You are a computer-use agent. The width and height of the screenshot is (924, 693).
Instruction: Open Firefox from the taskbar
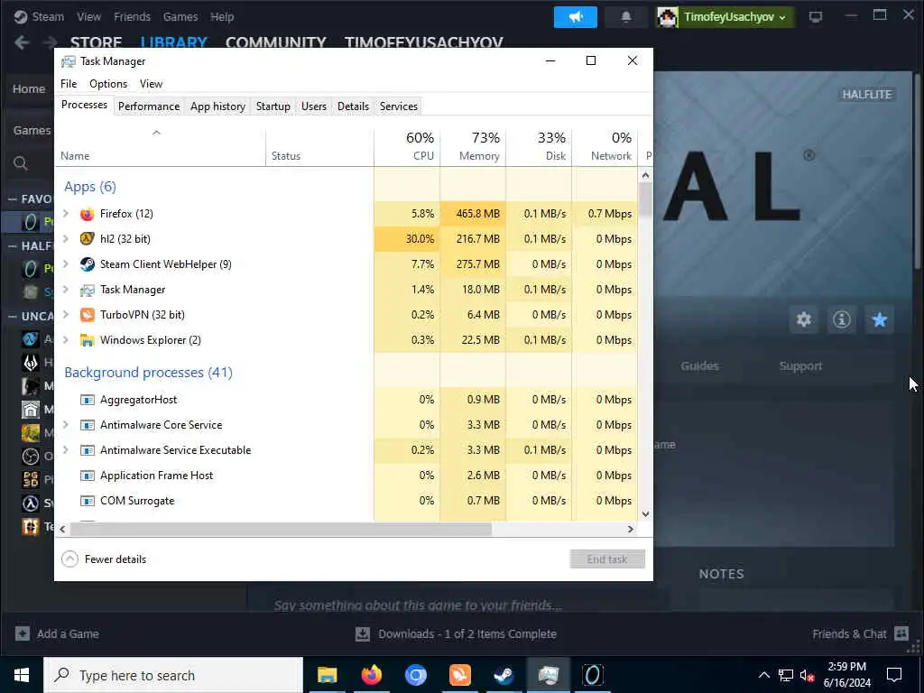point(371,675)
